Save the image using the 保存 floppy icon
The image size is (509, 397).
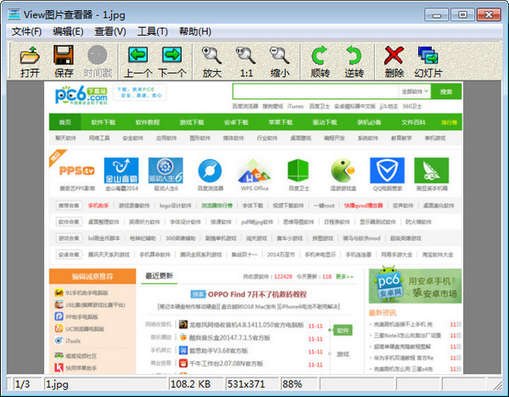pyautogui.click(x=64, y=61)
